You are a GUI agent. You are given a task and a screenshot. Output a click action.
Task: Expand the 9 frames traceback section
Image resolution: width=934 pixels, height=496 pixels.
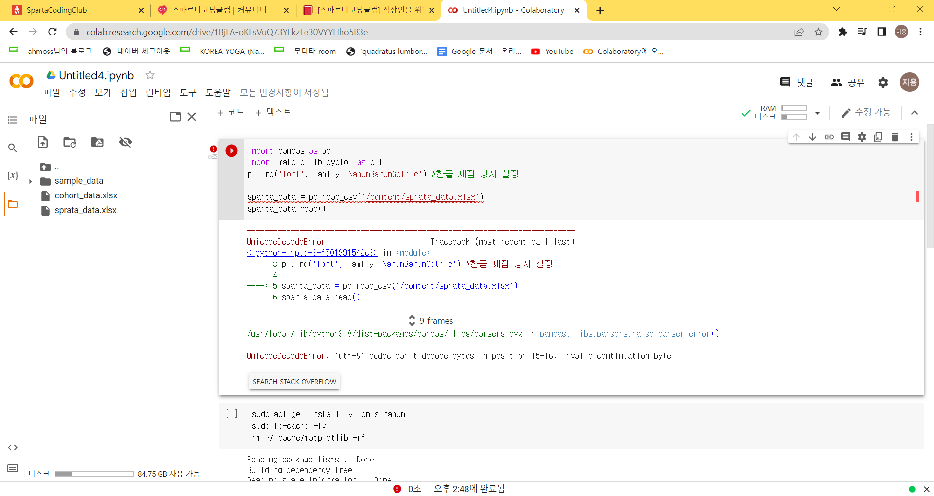click(x=430, y=320)
